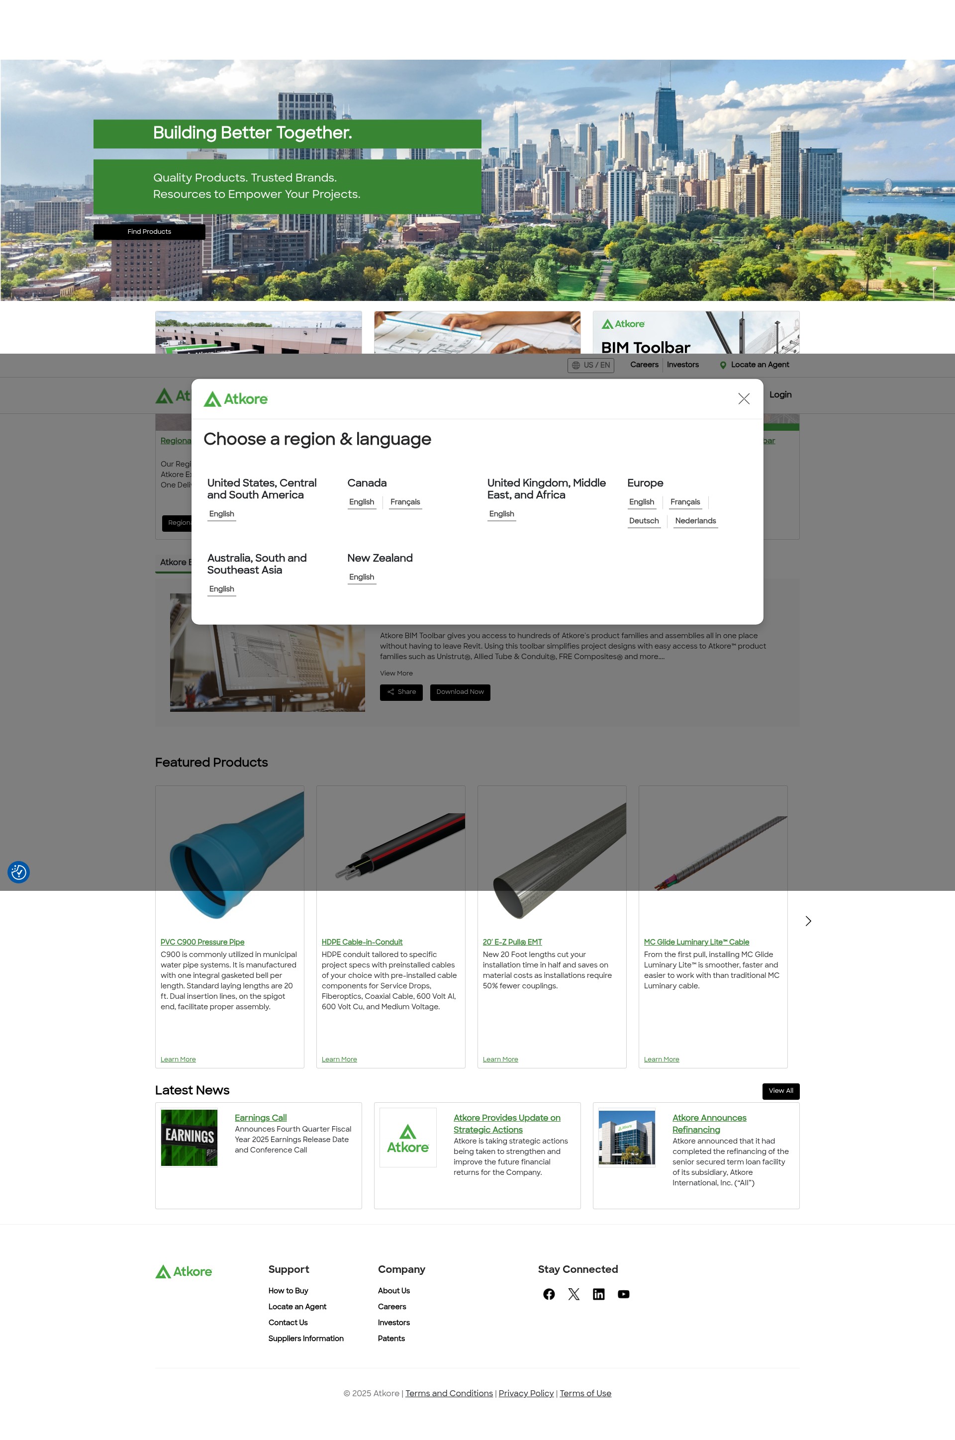955x1440 pixels.
Task: Select English for New Zealand
Action: [x=362, y=577]
